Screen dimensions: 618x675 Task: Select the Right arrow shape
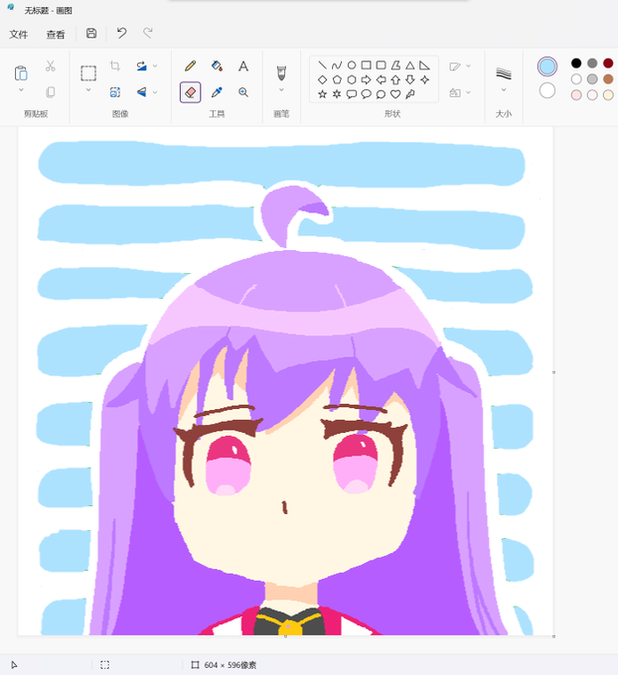tap(367, 79)
